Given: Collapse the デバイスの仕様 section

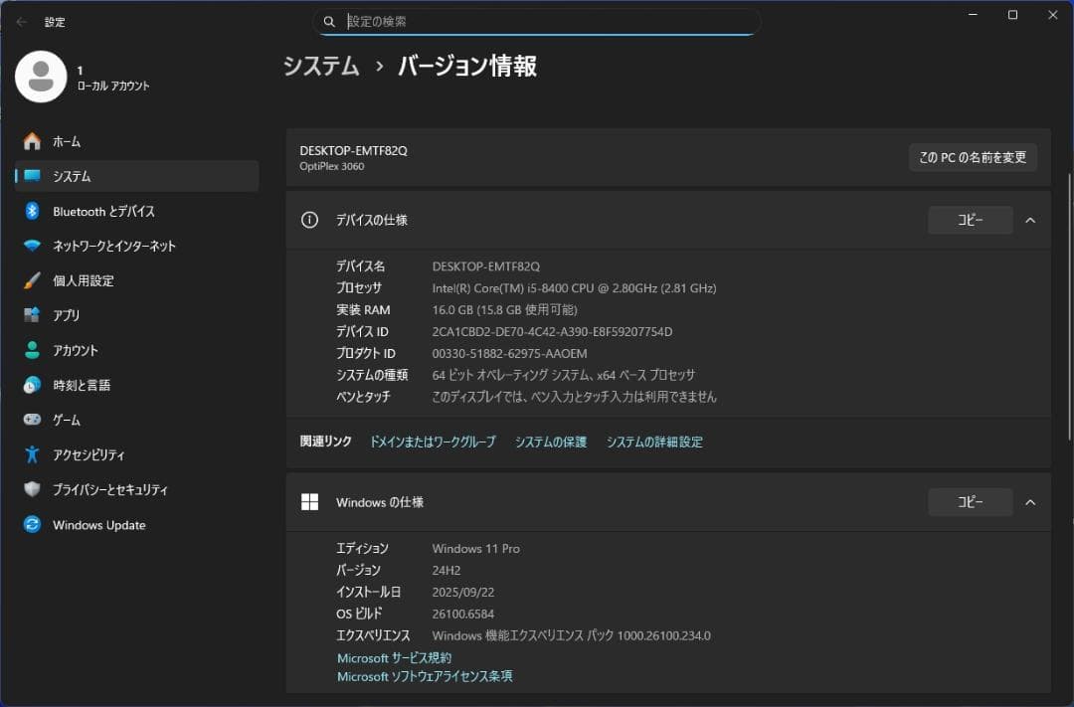Looking at the screenshot, I should point(1031,220).
